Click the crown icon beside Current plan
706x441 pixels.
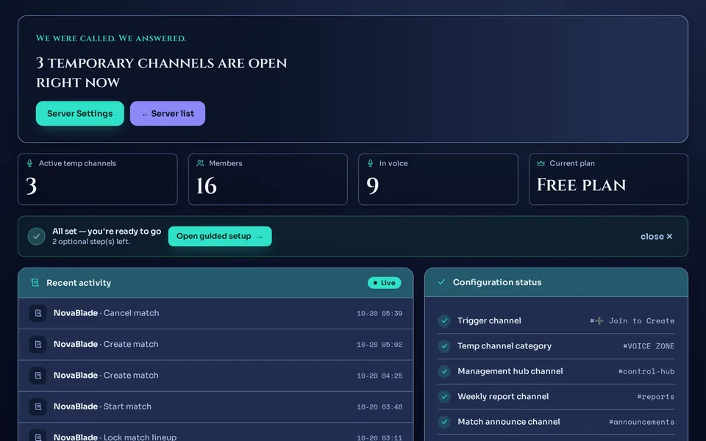(x=541, y=163)
